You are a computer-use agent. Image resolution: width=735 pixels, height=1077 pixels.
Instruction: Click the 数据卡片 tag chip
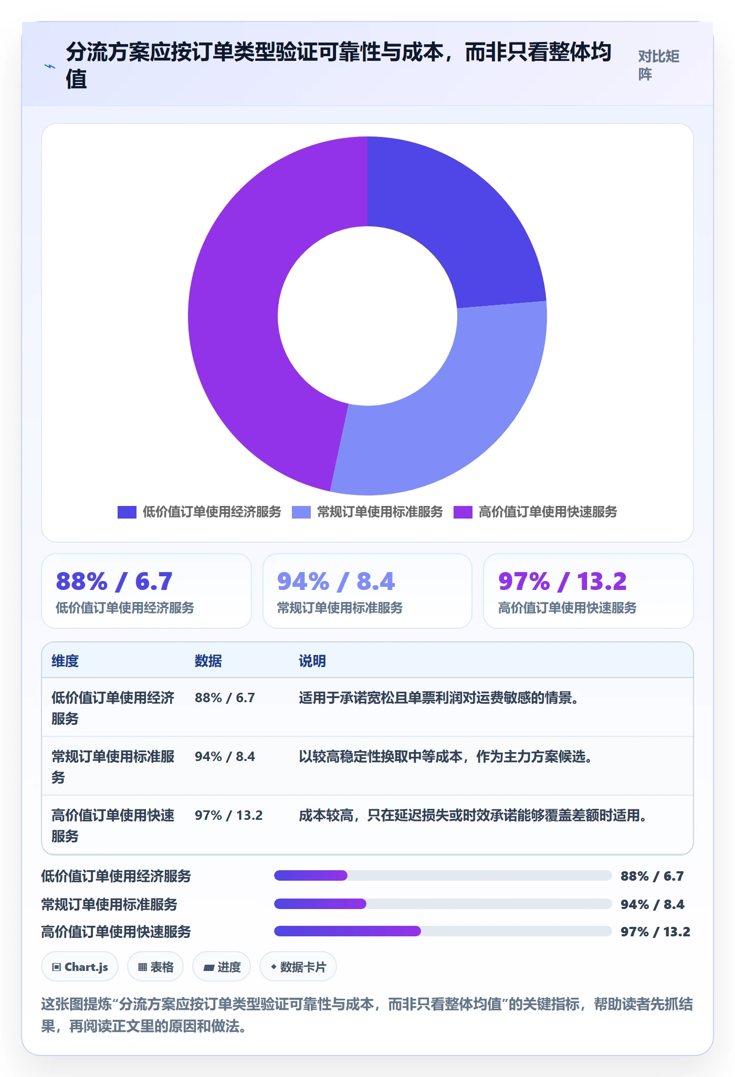[x=298, y=967]
